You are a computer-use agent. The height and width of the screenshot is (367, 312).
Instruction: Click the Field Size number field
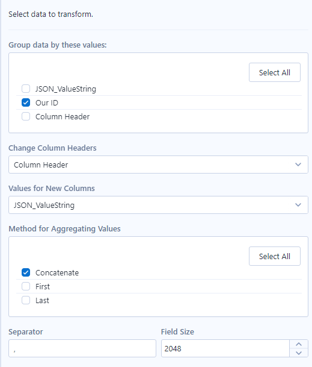[x=225, y=348]
